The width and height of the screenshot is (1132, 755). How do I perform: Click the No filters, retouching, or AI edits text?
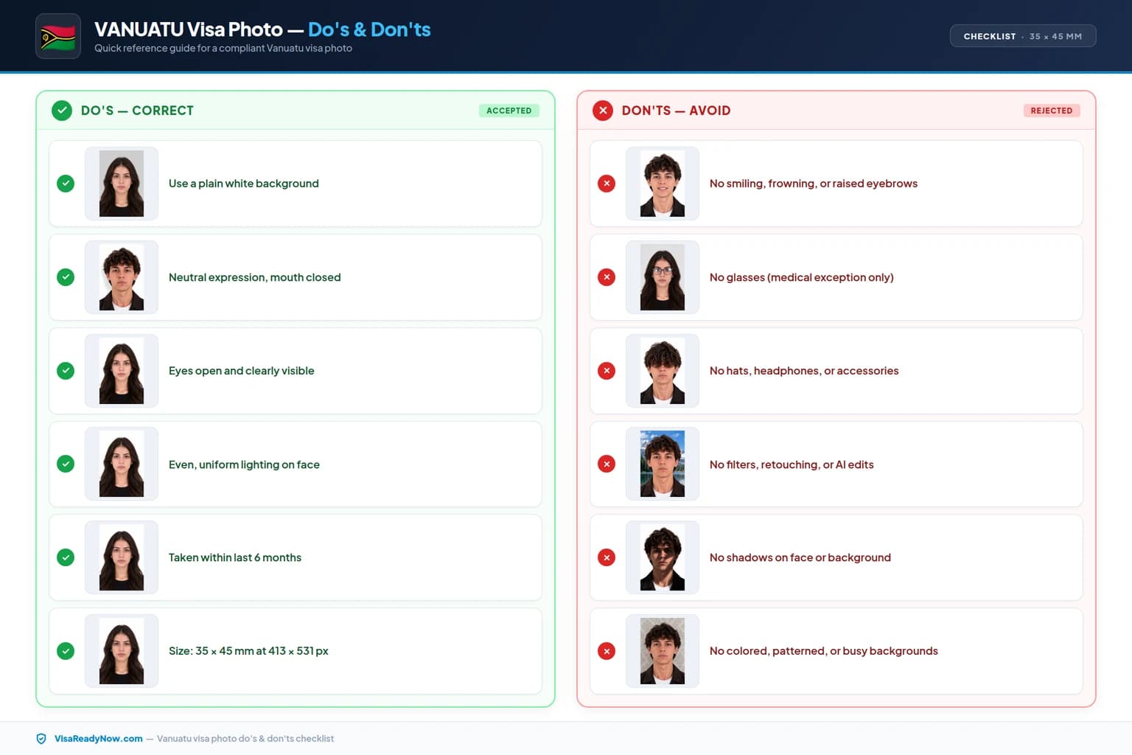792,465
